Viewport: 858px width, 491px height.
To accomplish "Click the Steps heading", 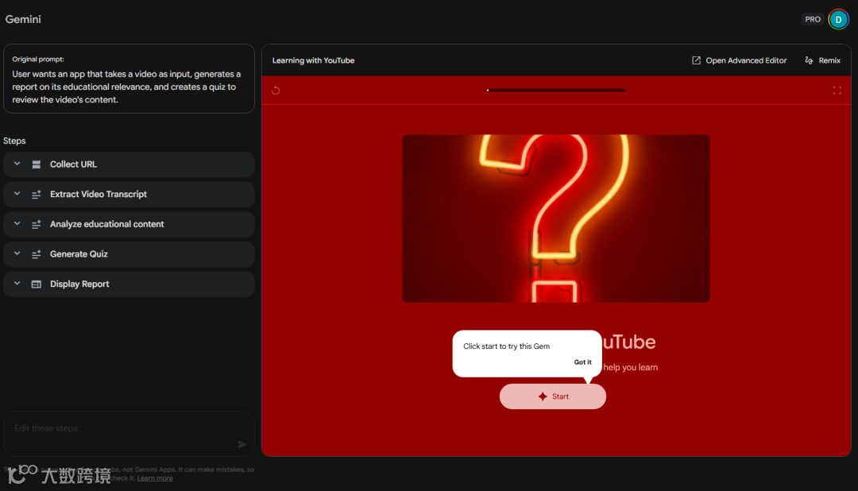I will coord(14,141).
